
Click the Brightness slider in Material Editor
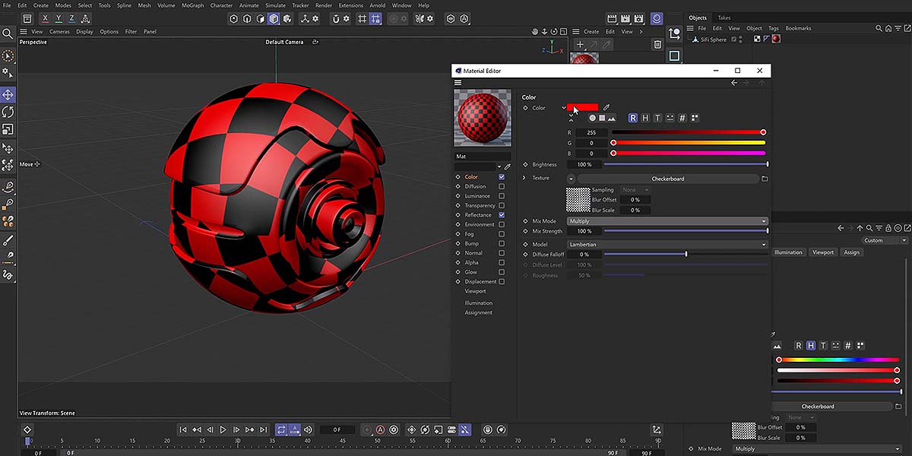(686, 164)
